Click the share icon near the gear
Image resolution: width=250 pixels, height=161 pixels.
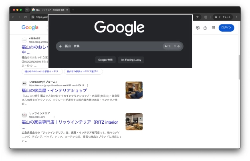pos(205,28)
